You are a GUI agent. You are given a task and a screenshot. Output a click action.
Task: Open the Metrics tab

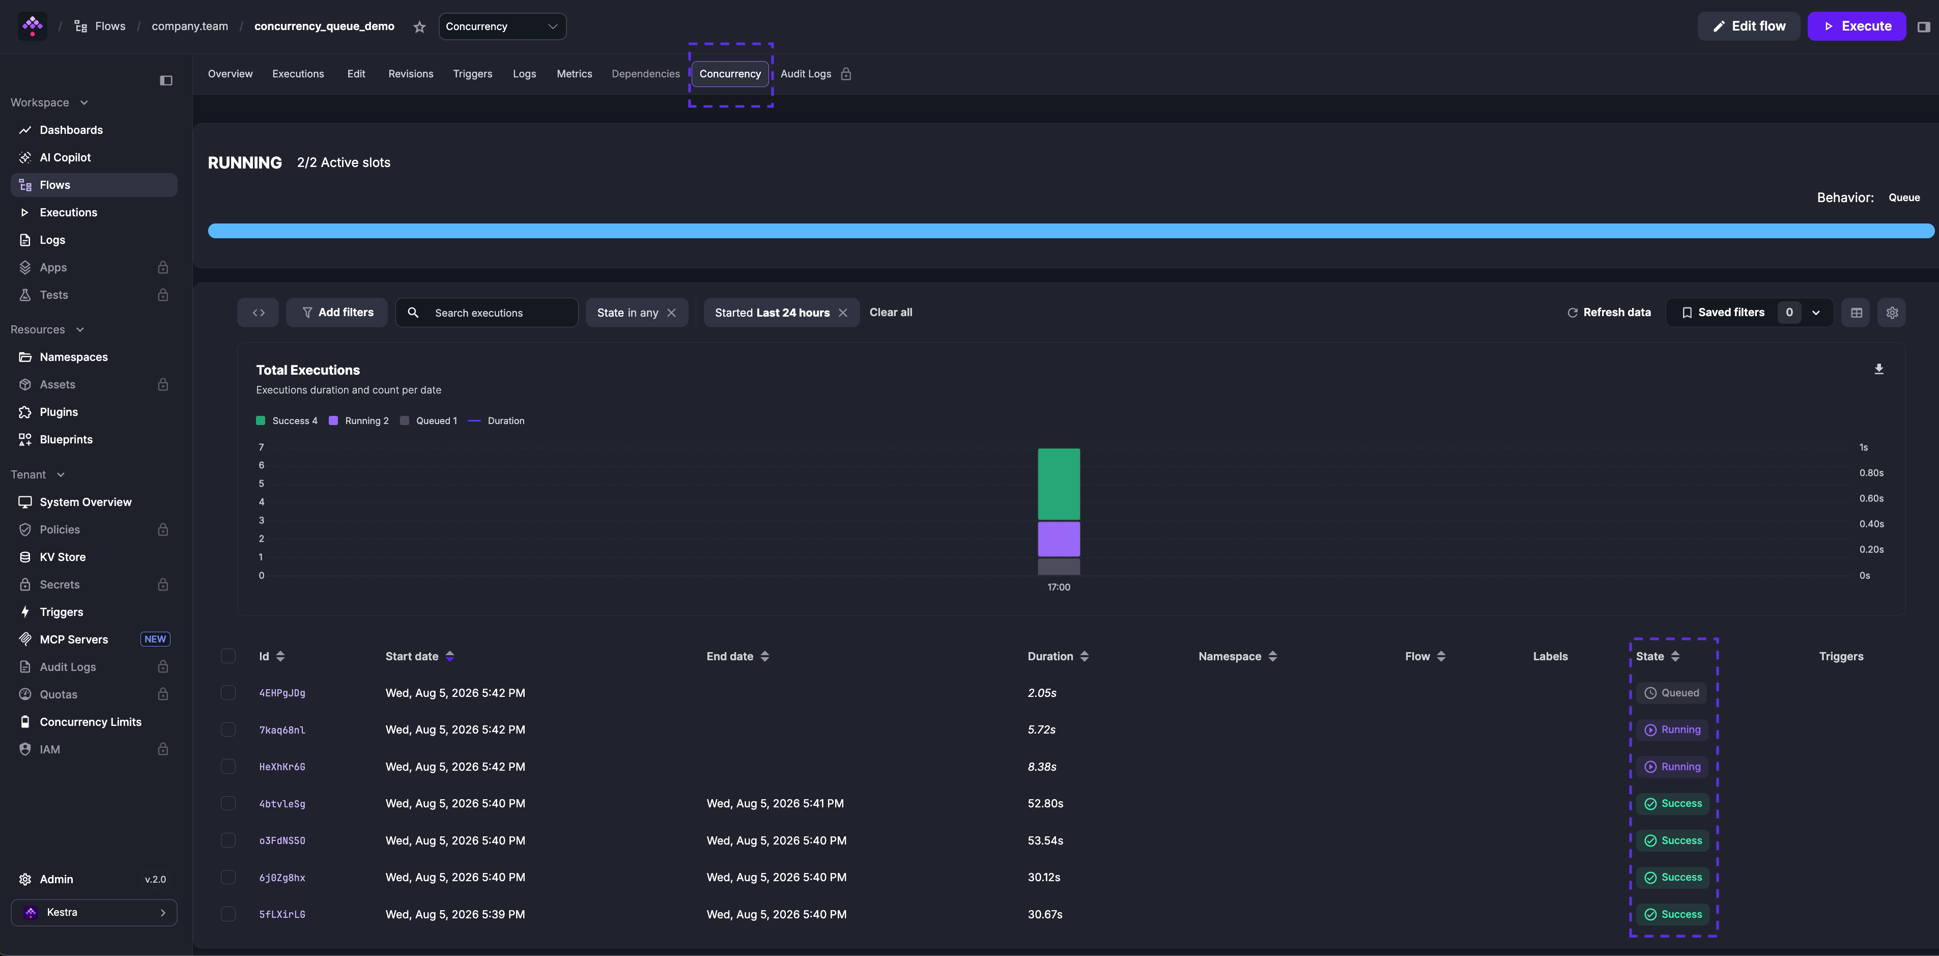pos(575,74)
